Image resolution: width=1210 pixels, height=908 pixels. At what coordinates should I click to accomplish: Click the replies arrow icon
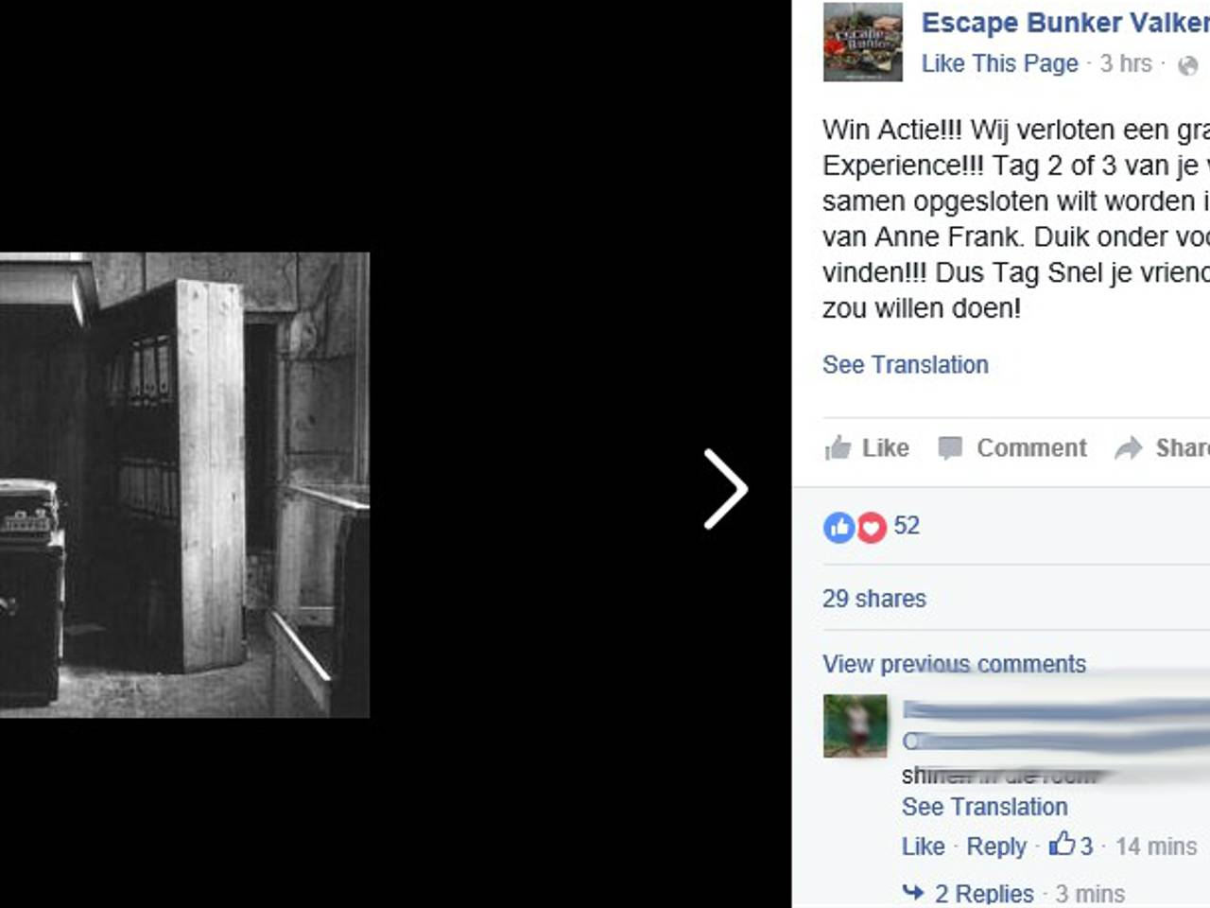click(913, 892)
